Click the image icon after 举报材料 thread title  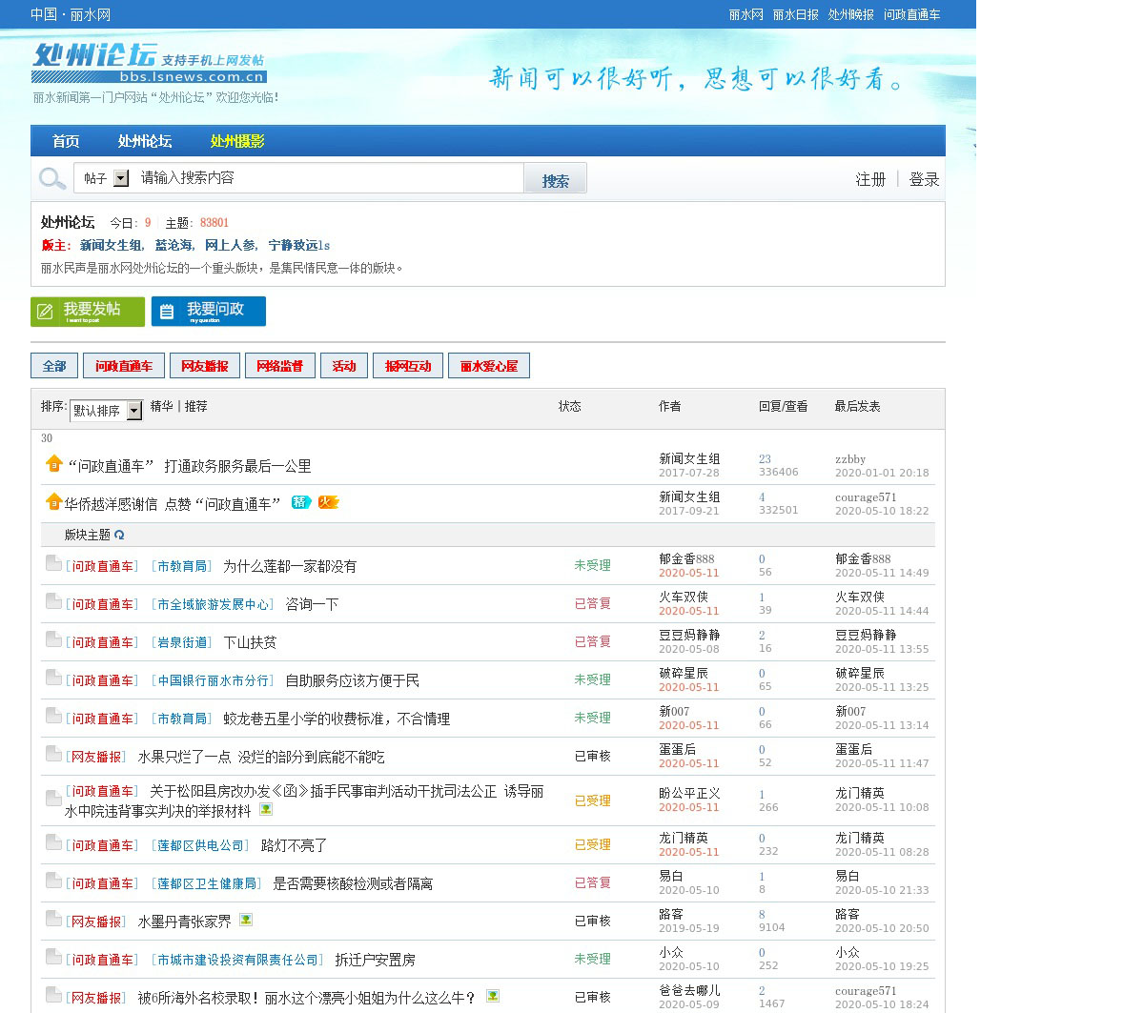pyautogui.click(x=266, y=809)
